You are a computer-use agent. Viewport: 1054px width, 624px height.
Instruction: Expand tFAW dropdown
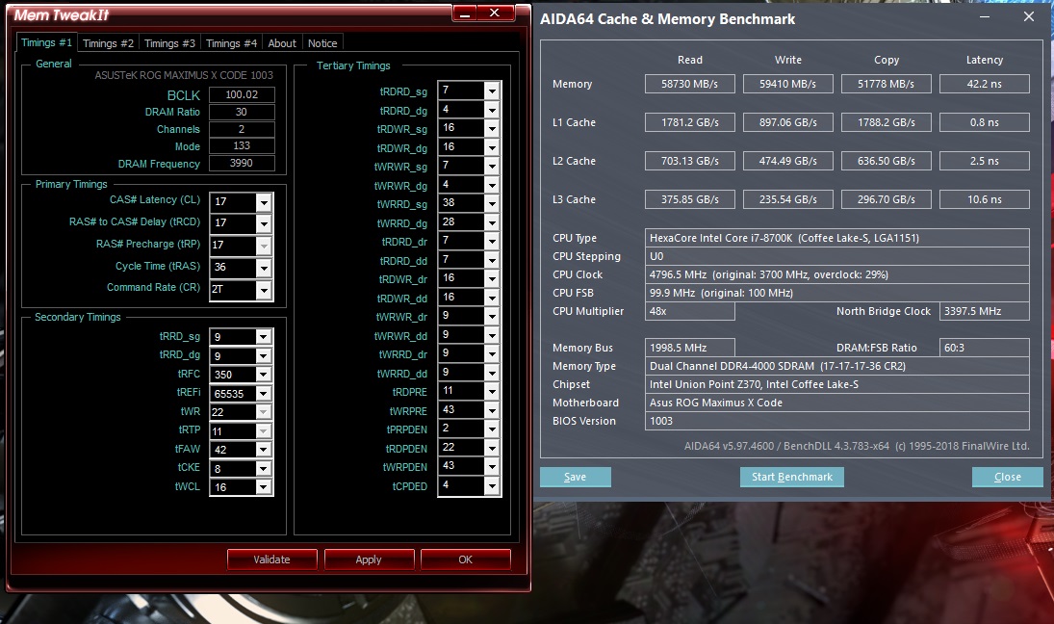(264, 450)
